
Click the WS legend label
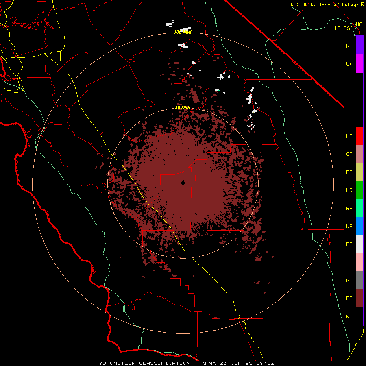pyautogui.click(x=349, y=227)
